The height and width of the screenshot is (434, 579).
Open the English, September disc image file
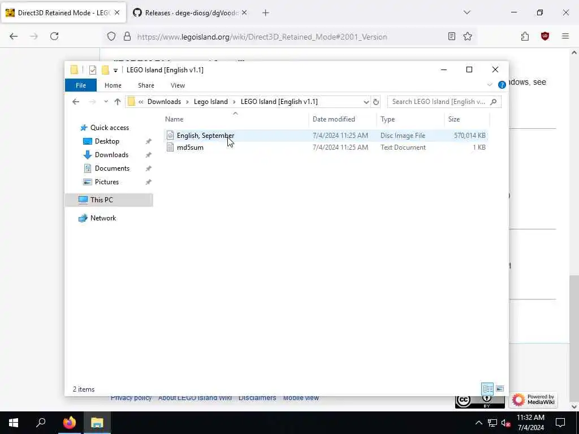(x=205, y=136)
